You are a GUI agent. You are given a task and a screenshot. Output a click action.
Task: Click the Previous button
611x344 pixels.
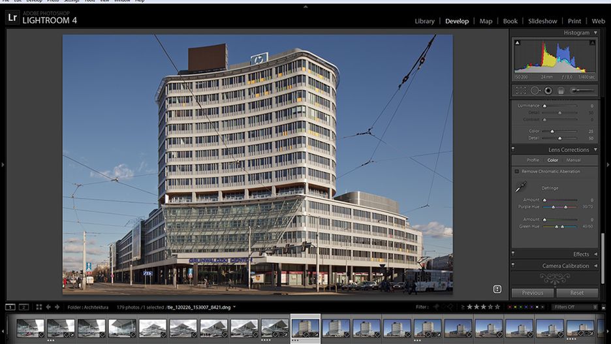tap(532, 292)
